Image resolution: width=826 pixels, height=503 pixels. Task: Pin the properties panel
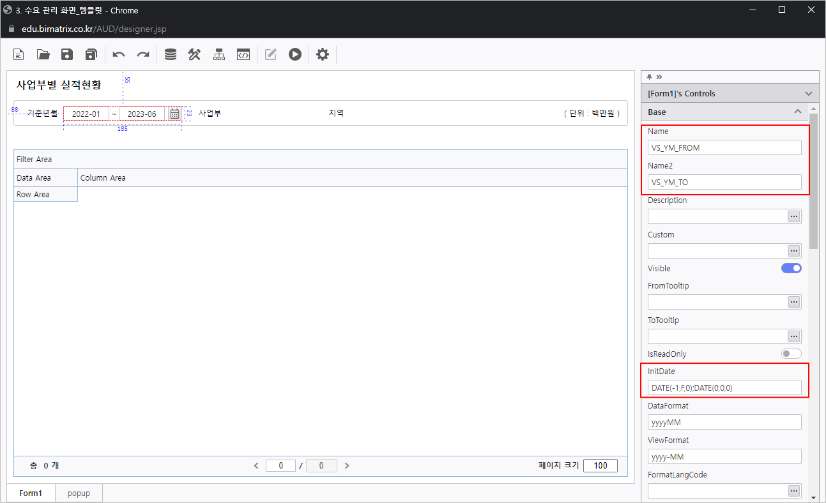[650, 77]
